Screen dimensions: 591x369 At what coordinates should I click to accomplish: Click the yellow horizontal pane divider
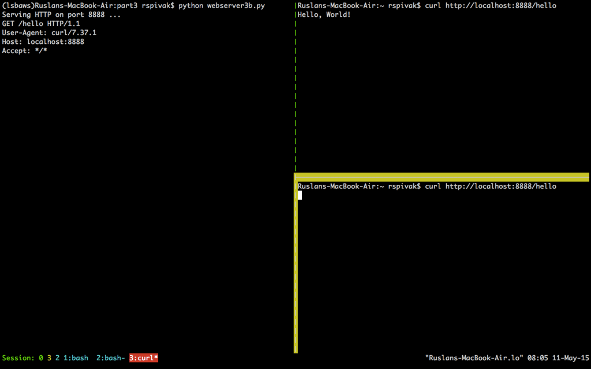click(442, 177)
